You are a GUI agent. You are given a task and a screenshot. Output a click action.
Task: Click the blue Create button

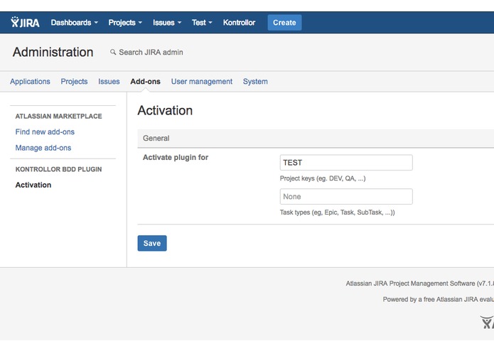(x=284, y=23)
